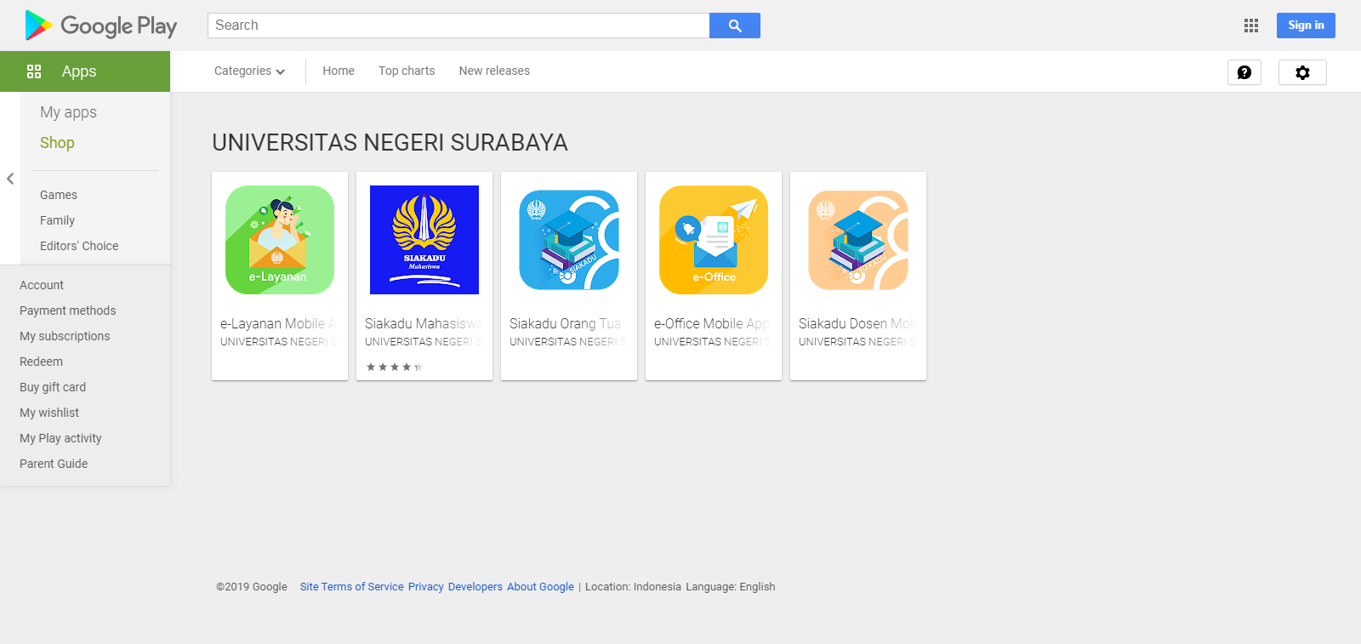Select My apps in the sidebar
This screenshot has height=644, width=1361.
[x=68, y=112]
